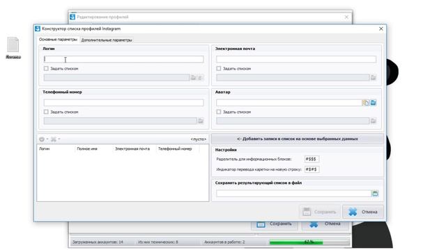Click the carriage return indicator field #$#$
The width and height of the screenshot is (446, 250).
pyautogui.click(x=312, y=169)
